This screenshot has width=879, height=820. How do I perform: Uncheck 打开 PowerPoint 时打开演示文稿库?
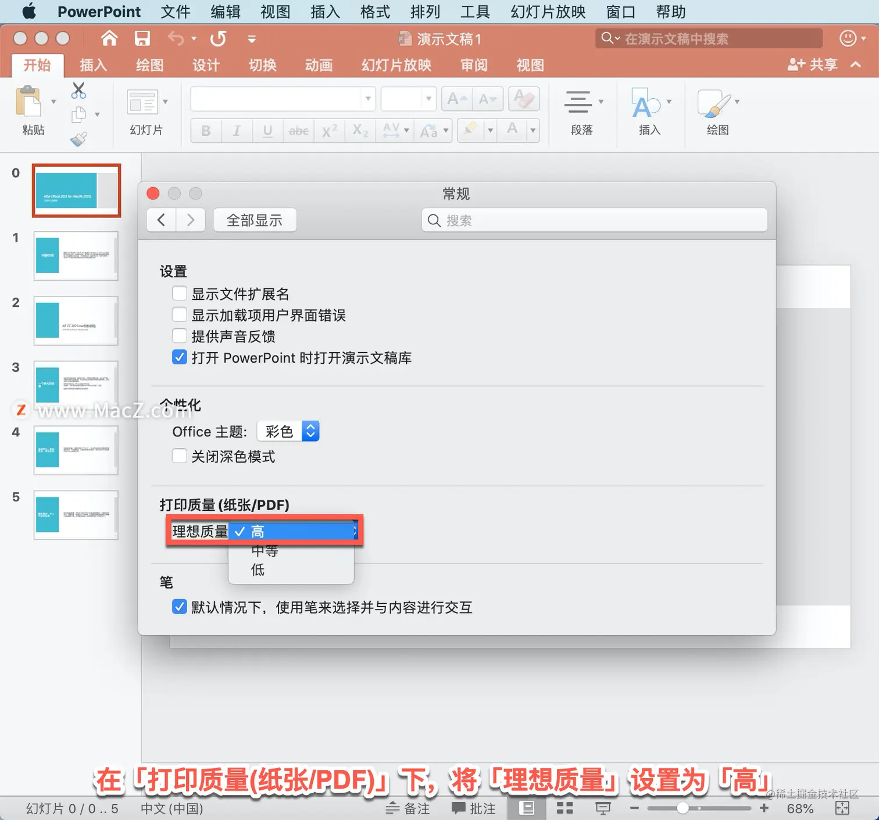(180, 357)
